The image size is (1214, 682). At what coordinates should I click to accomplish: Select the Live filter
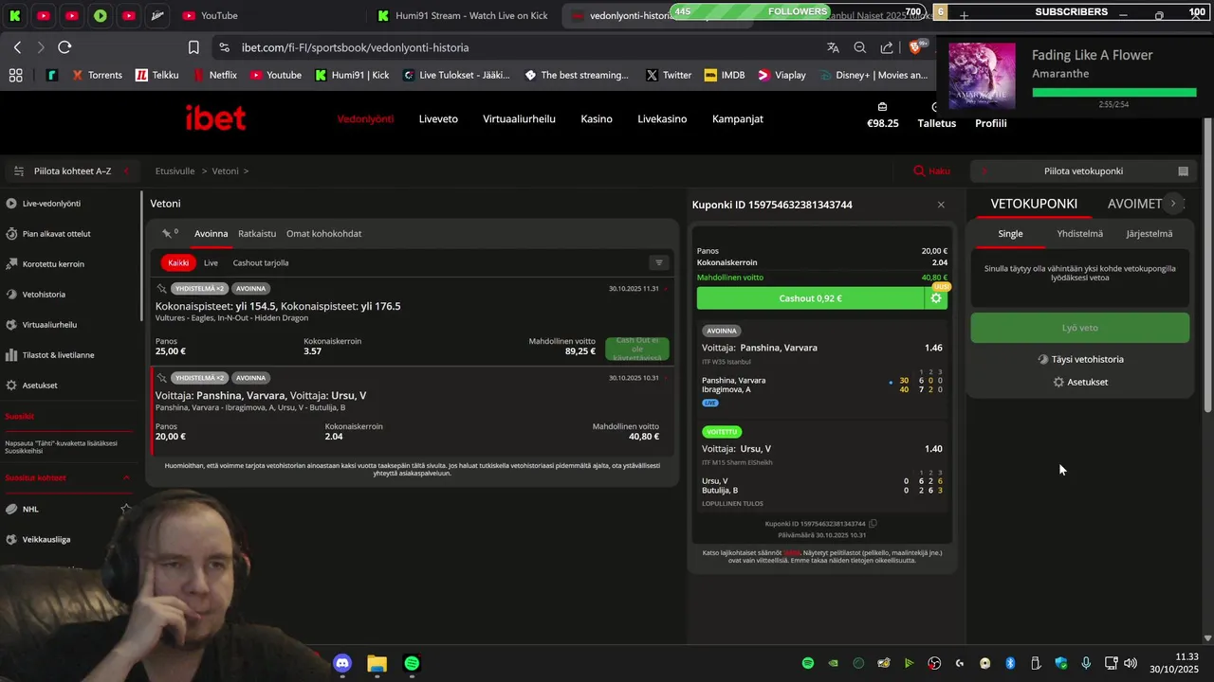(x=211, y=262)
